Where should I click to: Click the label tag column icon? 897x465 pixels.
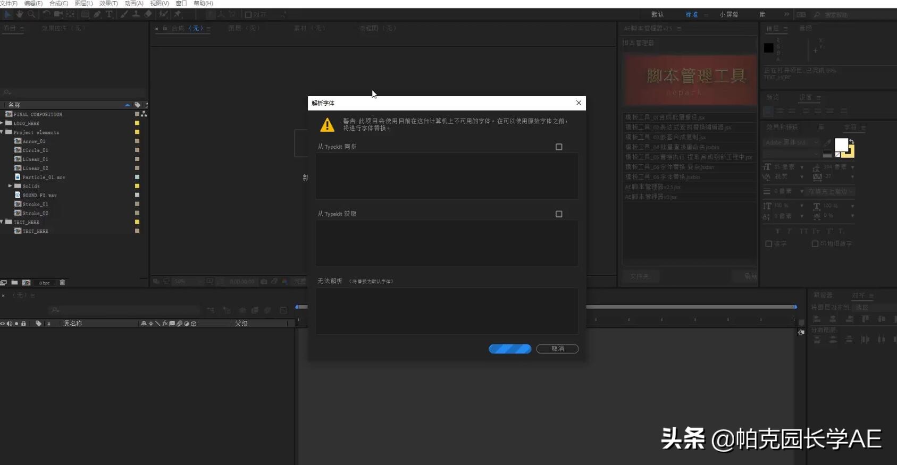click(x=138, y=105)
